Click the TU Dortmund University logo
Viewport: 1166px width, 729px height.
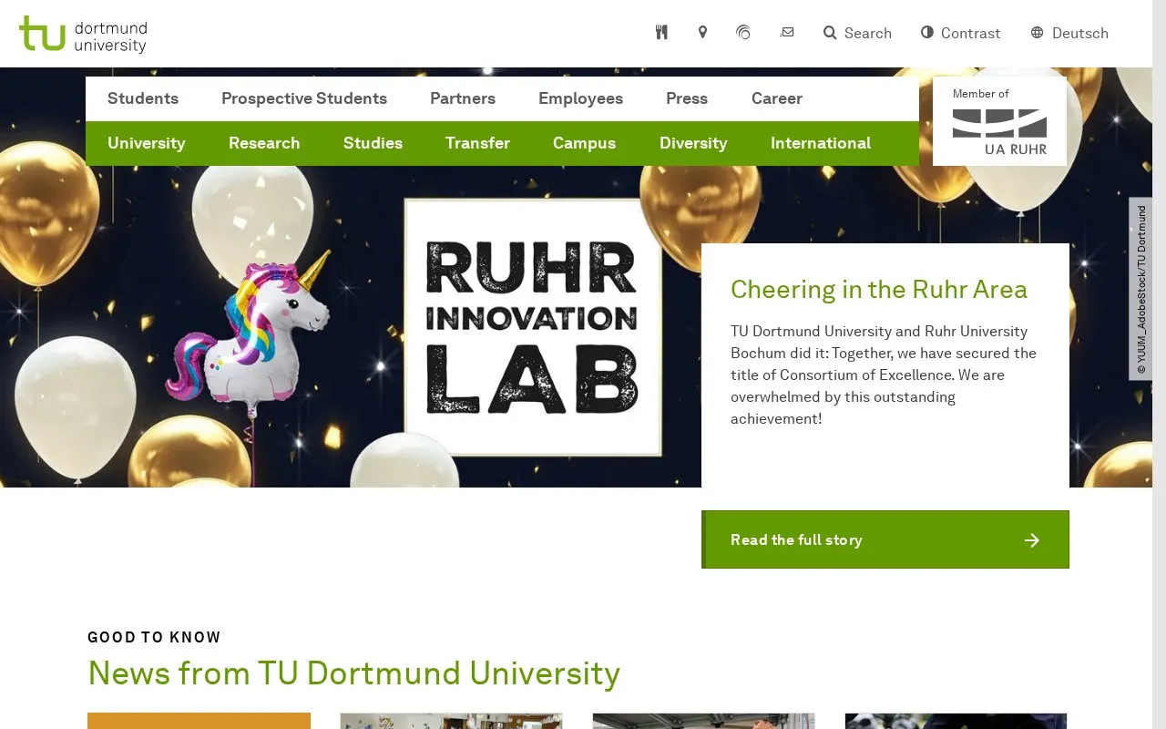pyautogui.click(x=83, y=34)
